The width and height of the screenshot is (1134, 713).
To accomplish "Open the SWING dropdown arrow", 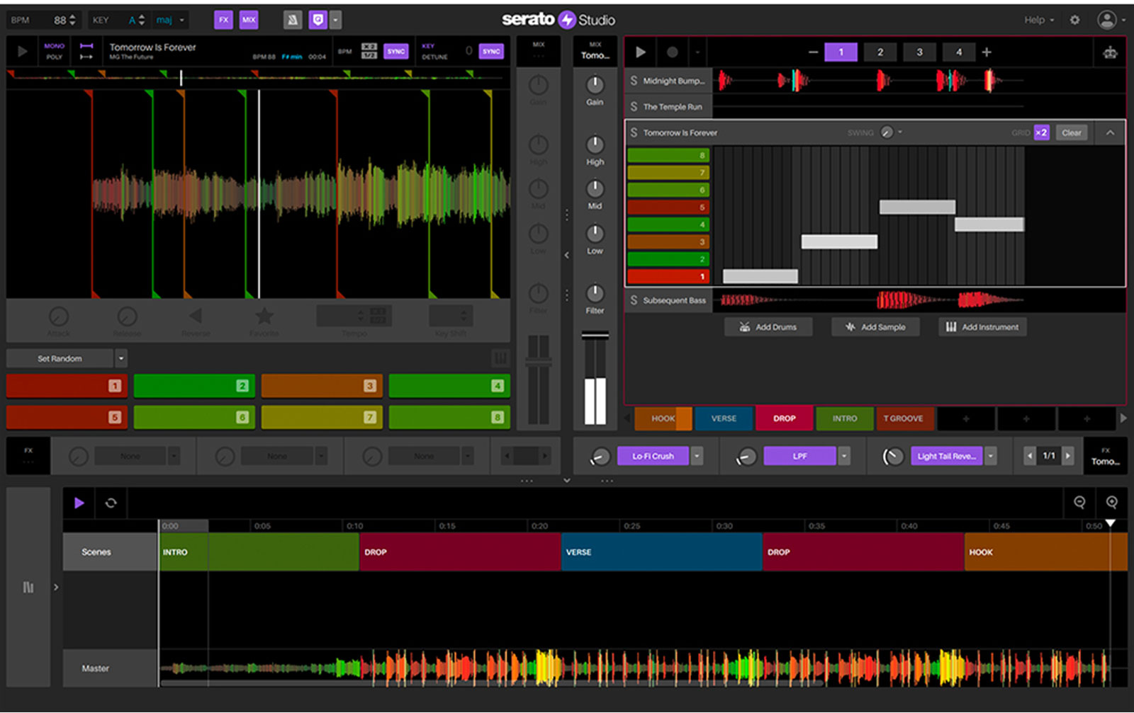I will click(900, 132).
